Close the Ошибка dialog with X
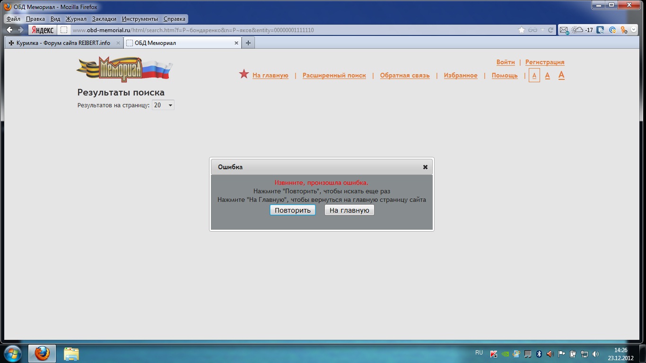This screenshot has width=646, height=363. click(425, 167)
